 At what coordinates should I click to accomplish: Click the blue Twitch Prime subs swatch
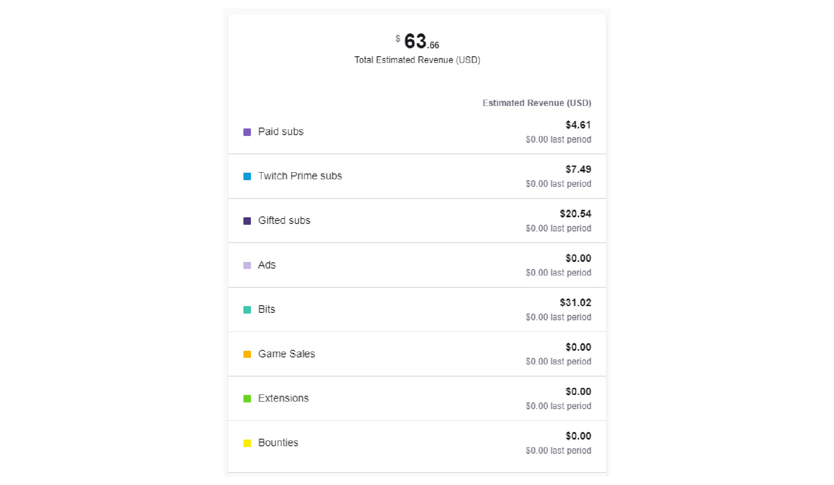click(247, 176)
